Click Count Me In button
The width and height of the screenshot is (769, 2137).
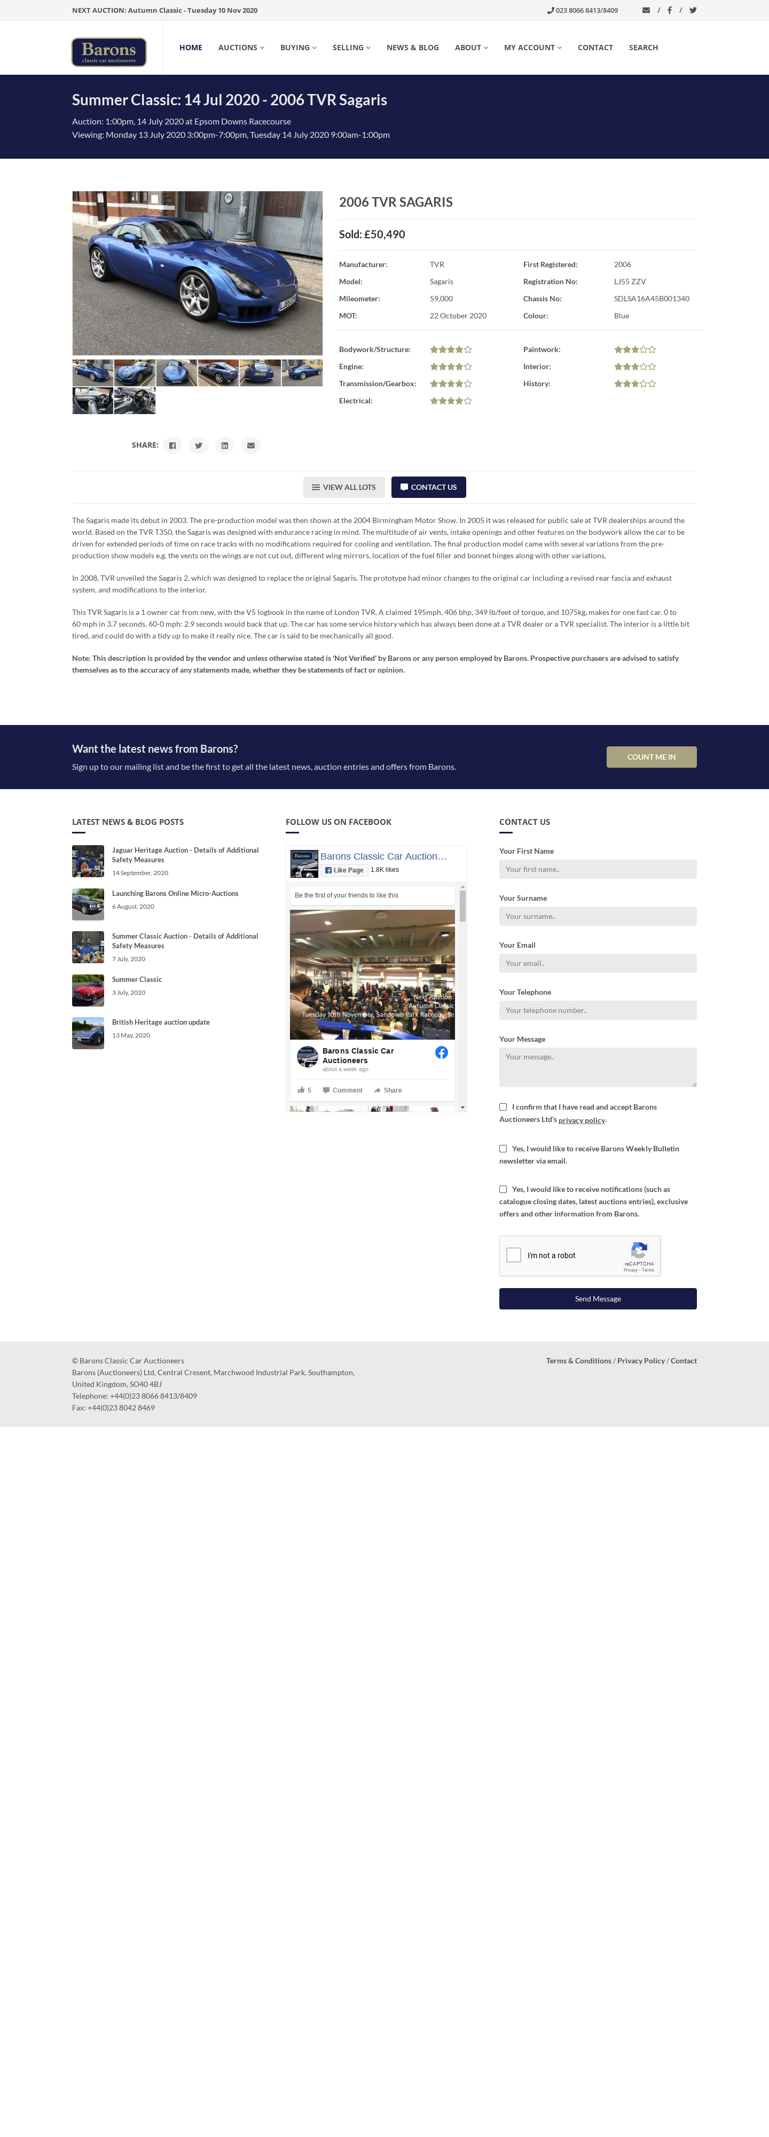click(x=651, y=756)
